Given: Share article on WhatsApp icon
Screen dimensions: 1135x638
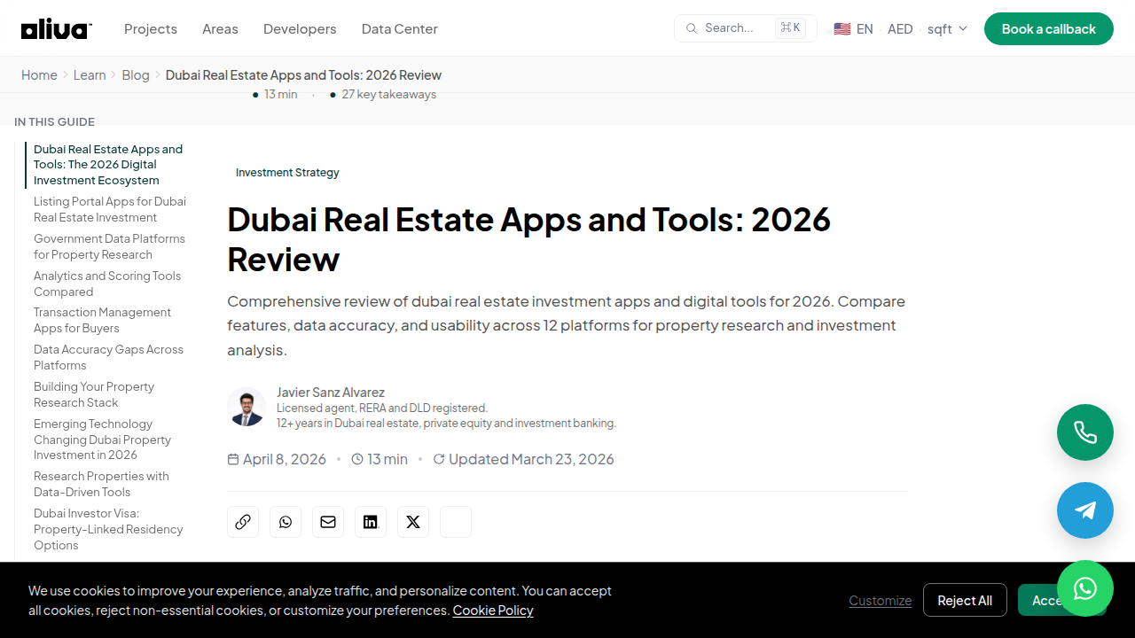Looking at the screenshot, I should pyautogui.click(x=286, y=522).
